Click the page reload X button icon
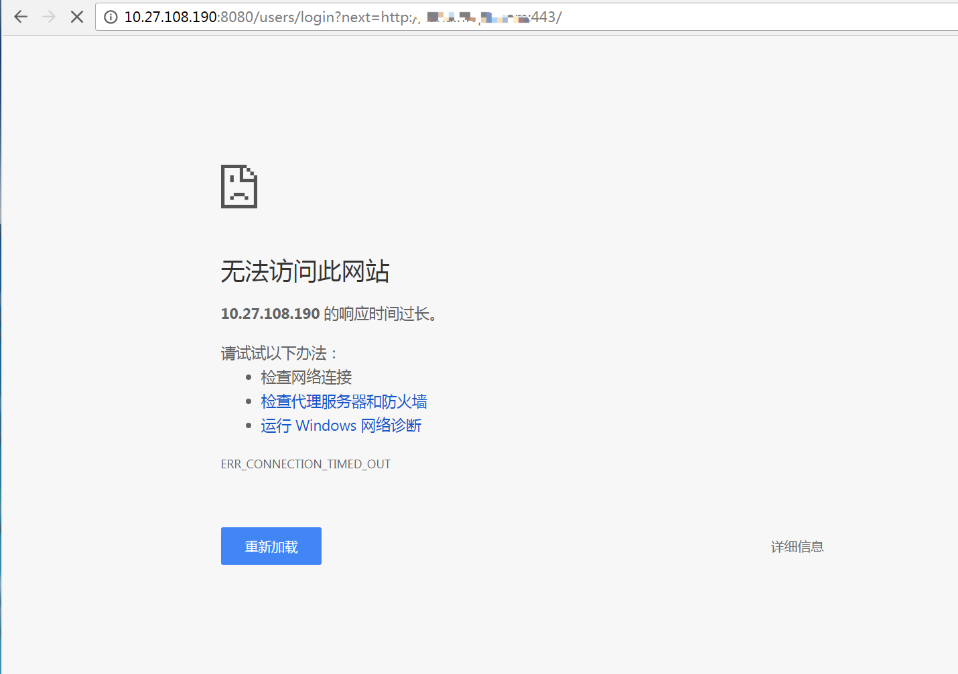The width and height of the screenshot is (958, 674). pos(76,17)
